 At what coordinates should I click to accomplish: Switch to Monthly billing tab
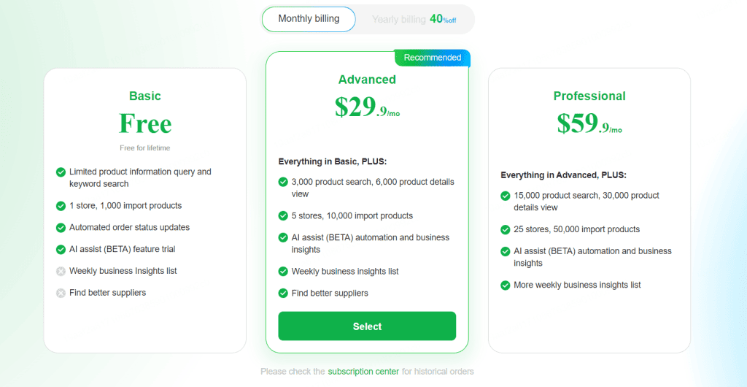coord(309,19)
